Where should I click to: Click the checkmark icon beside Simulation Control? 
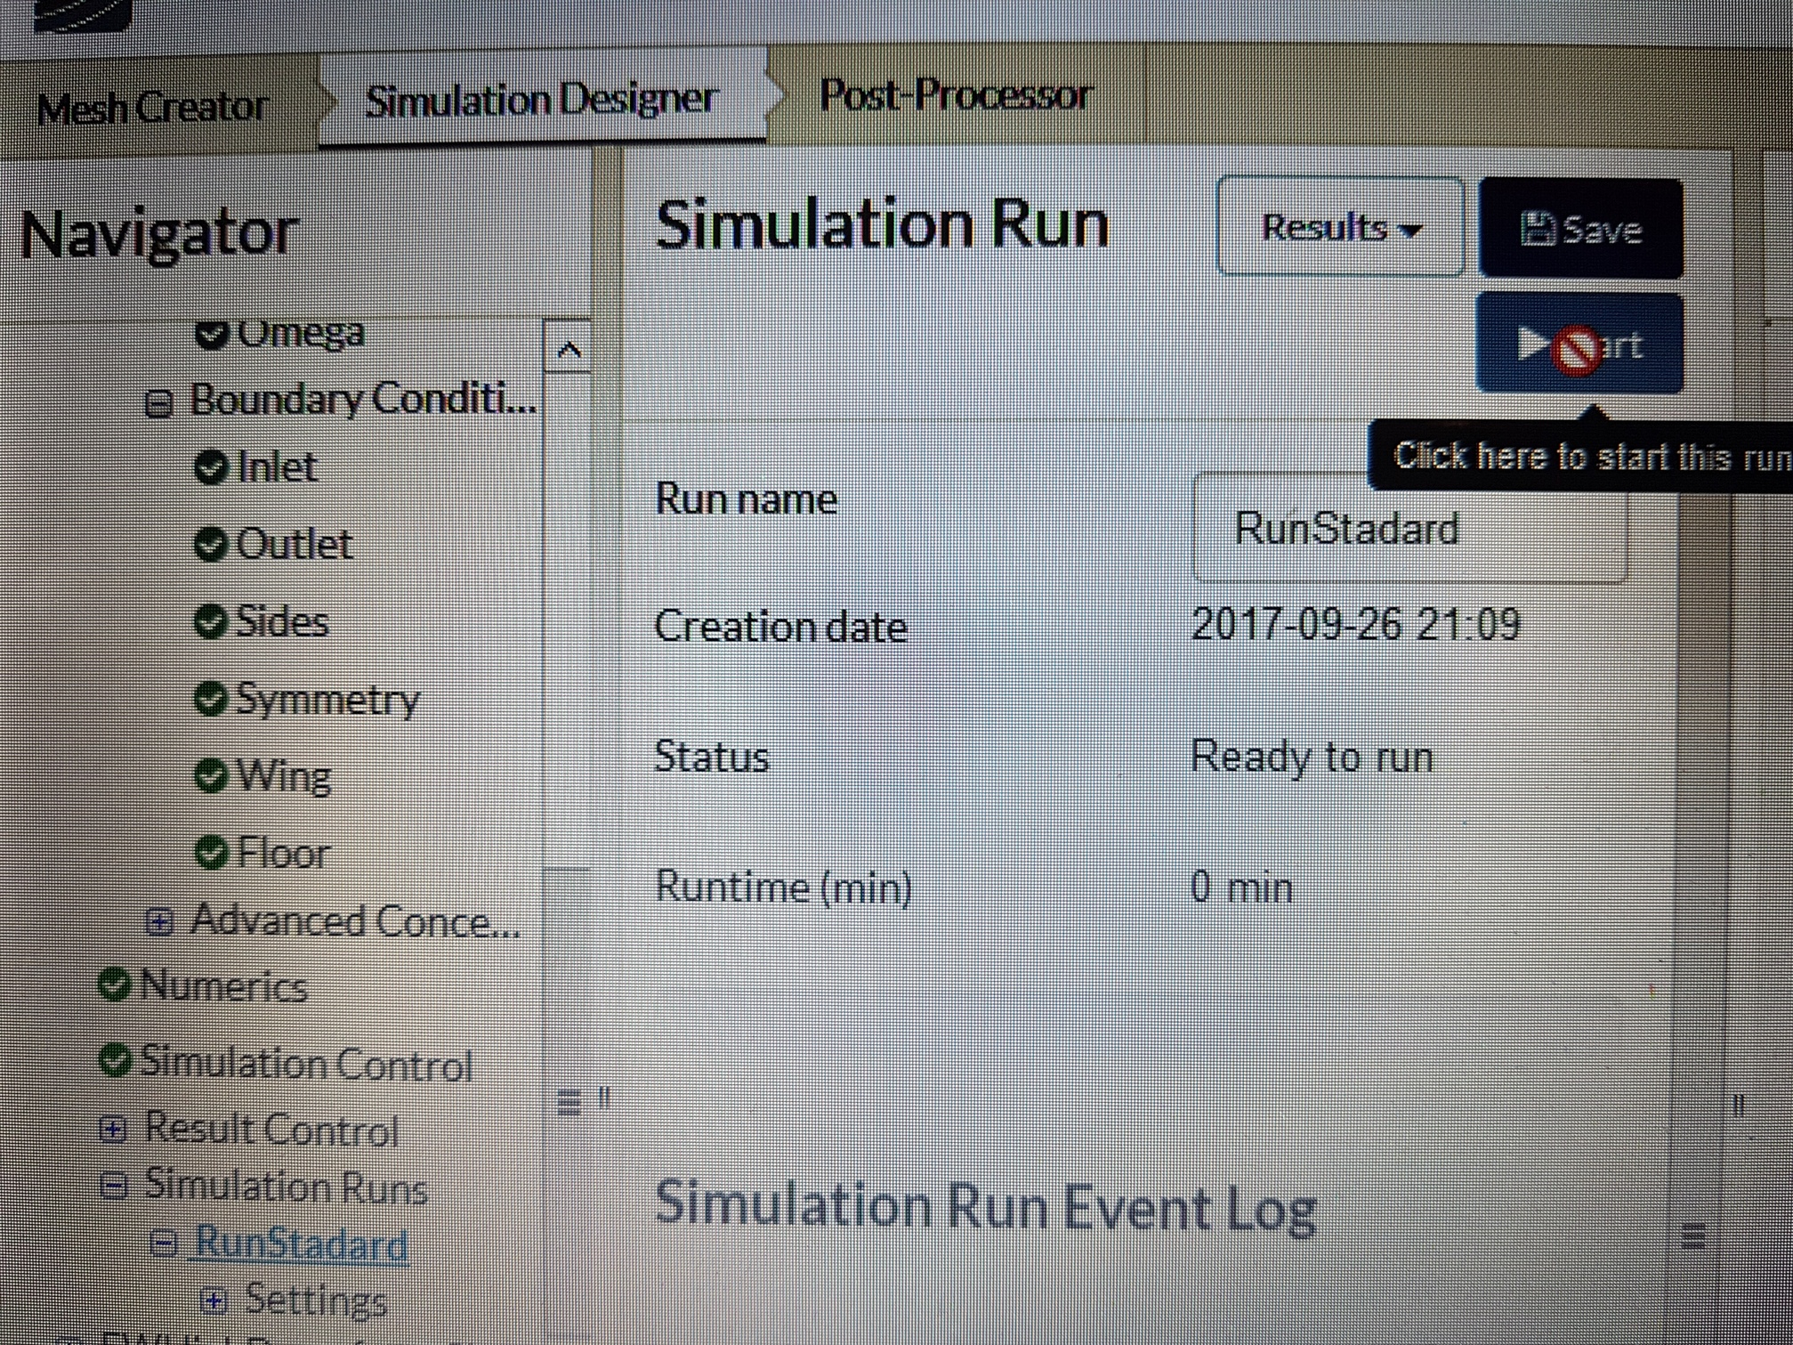115,1059
